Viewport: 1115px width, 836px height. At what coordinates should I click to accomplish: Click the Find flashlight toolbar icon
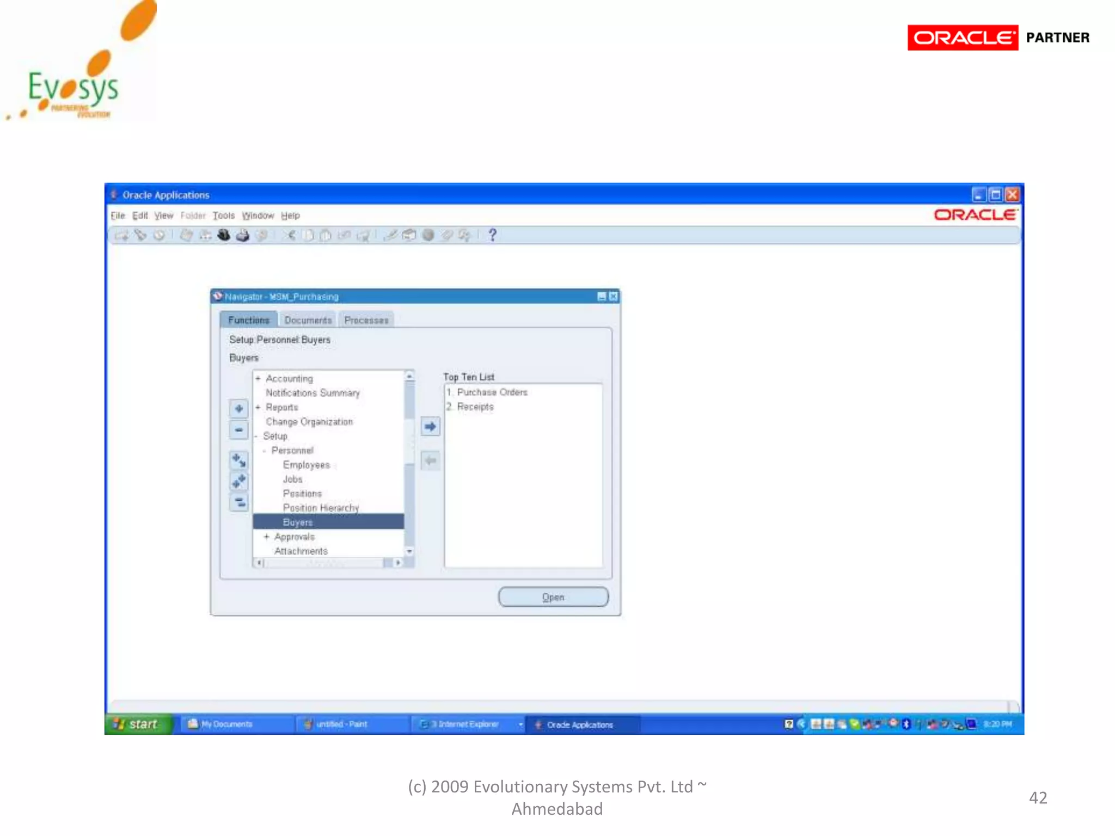tap(140, 235)
